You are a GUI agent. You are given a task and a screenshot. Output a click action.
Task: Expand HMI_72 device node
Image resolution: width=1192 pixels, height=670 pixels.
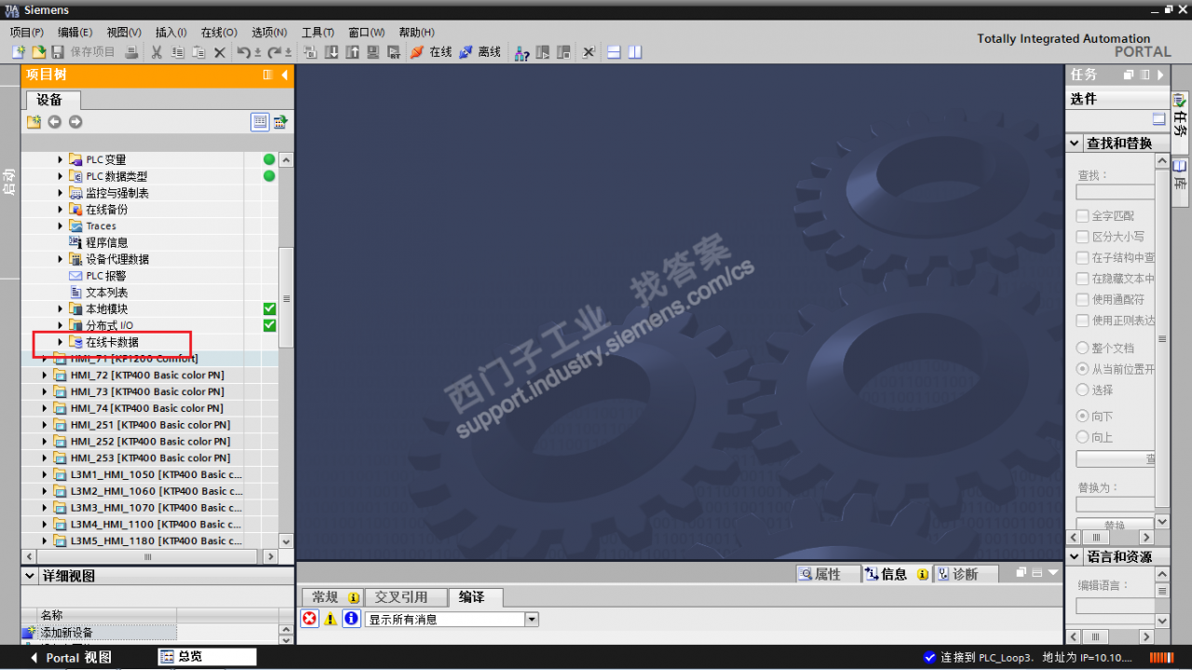click(44, 375)
